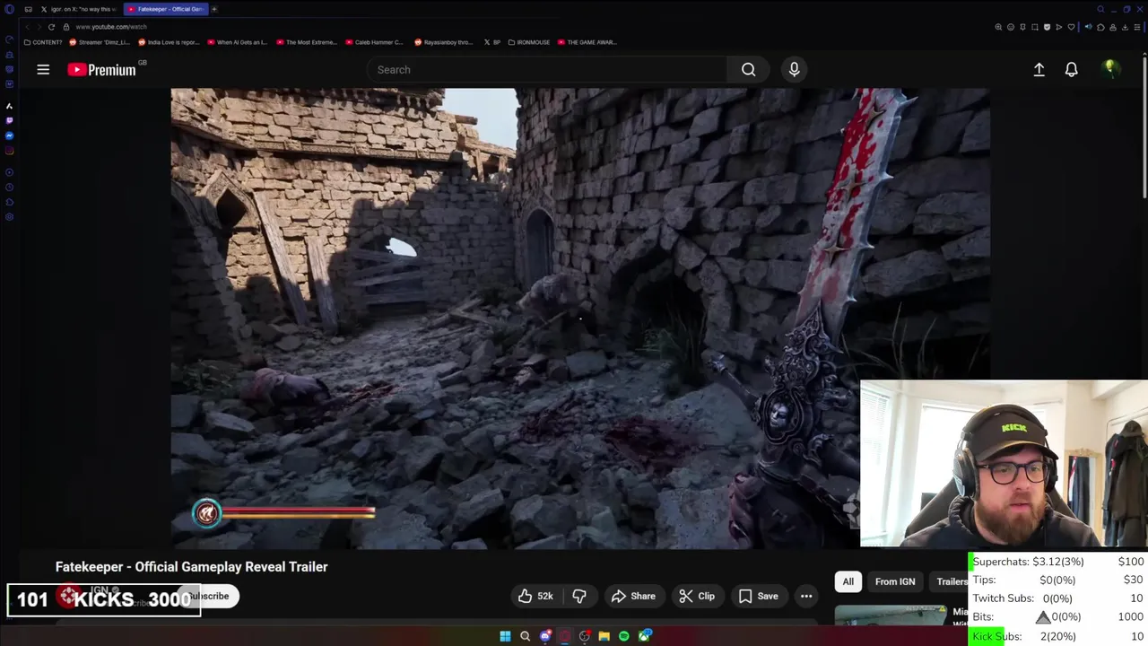Screen dimensions: 1148x646
Task: Open more actions three-dot menu
Action: tap(806, 596)
